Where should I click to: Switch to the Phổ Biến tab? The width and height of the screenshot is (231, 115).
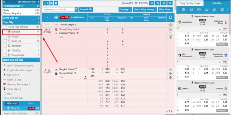[x=217, y=3]
